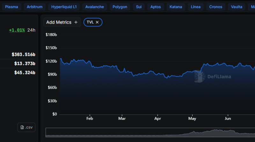The image size is (255, 142).
Task: Open the Hyperliquid L1 chain
Action: click(64, 7)
